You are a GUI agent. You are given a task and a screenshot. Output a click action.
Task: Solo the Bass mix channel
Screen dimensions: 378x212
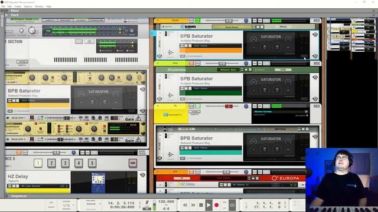click(198, 64)
